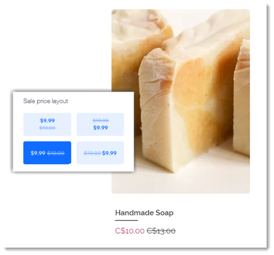The width and height of the screenshot is (274, 255).
Task: Open the Handmade Soap product title
Action: (x=144, y=213)
